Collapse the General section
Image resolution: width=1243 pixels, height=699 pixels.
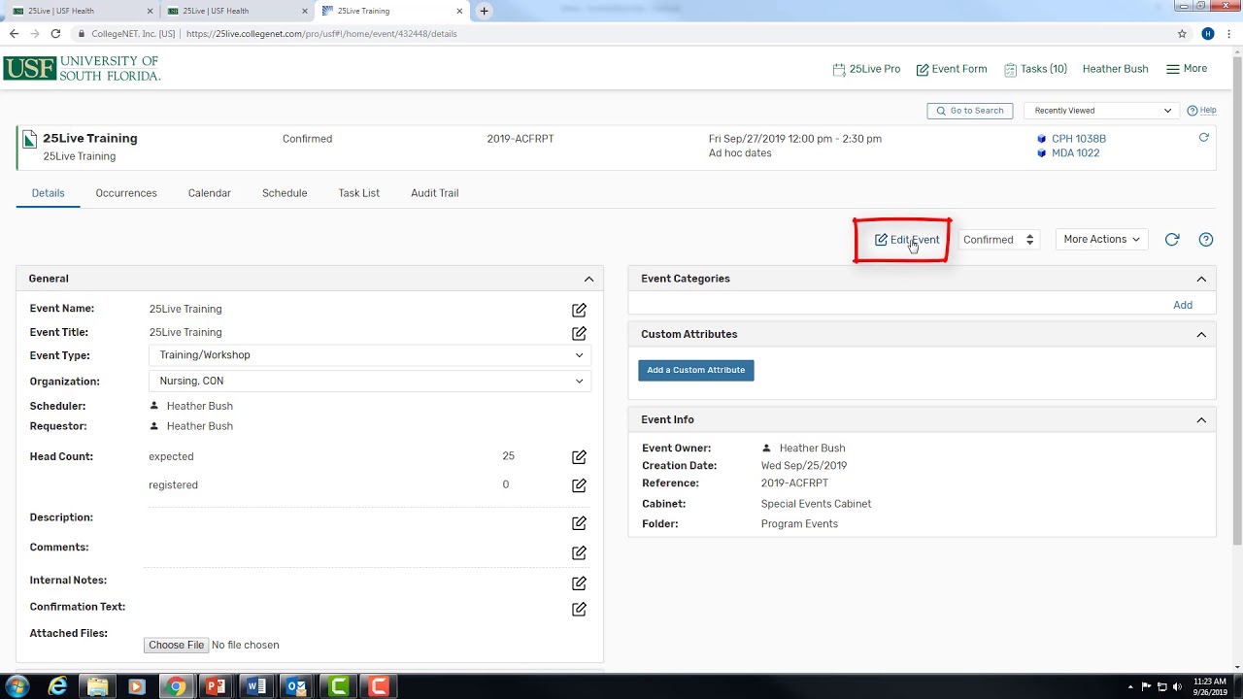588,279
